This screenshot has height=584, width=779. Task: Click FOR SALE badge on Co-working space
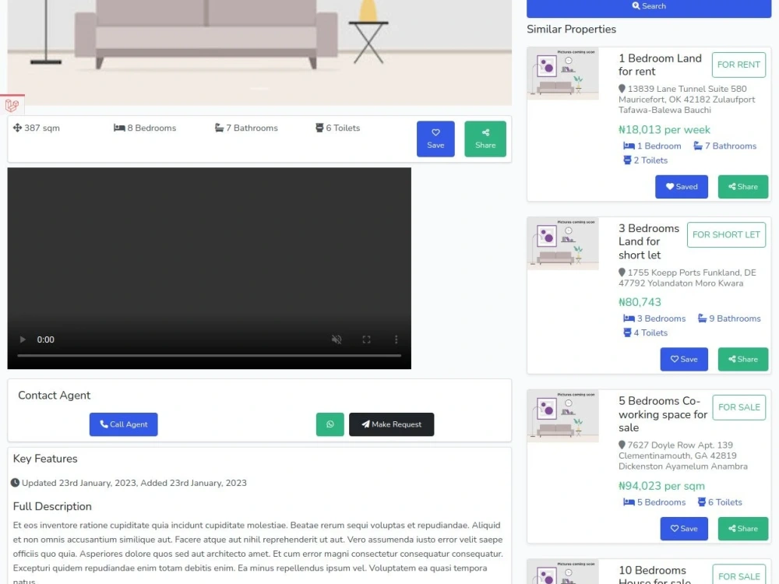pos(739,407)
